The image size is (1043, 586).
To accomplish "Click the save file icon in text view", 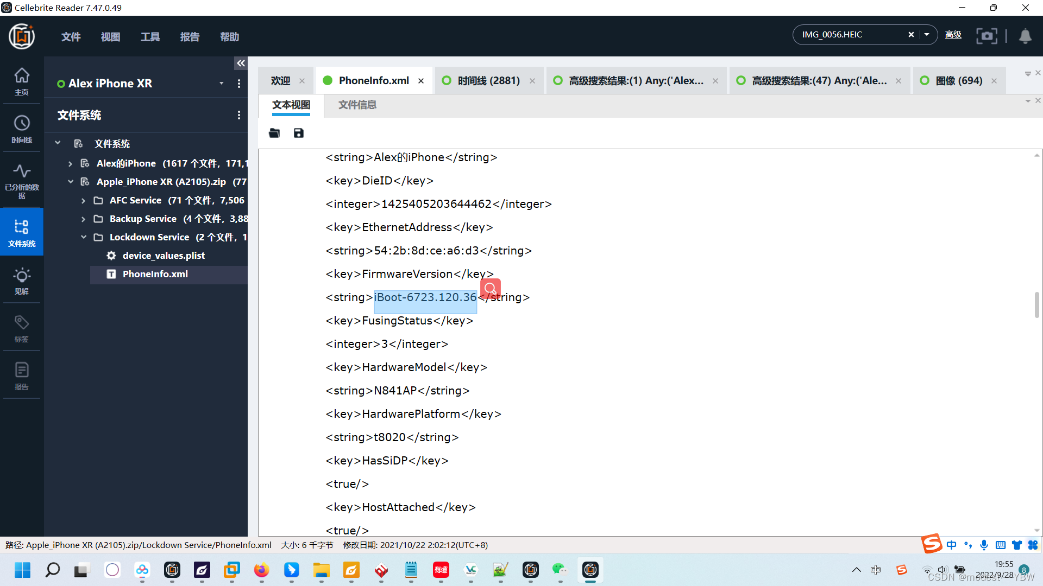I will pyautogui.click(x=299, y=133).
